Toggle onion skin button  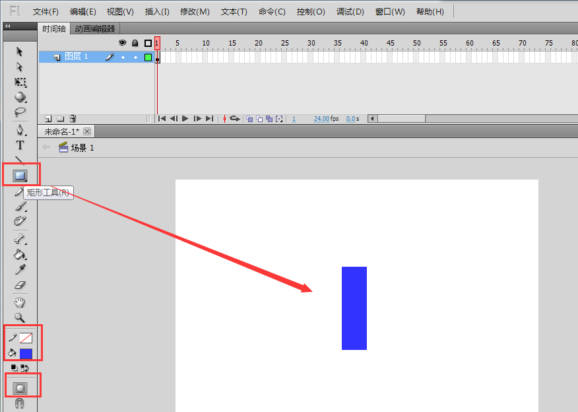click(x=249, y=119)
